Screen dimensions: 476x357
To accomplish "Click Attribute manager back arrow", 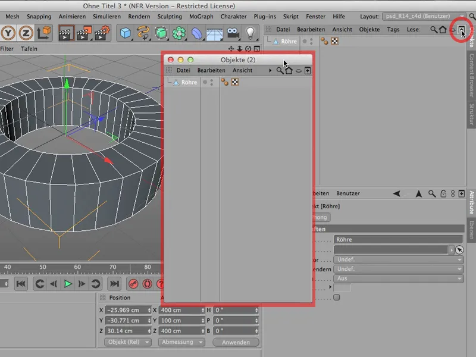I will (x=396, y=193).
